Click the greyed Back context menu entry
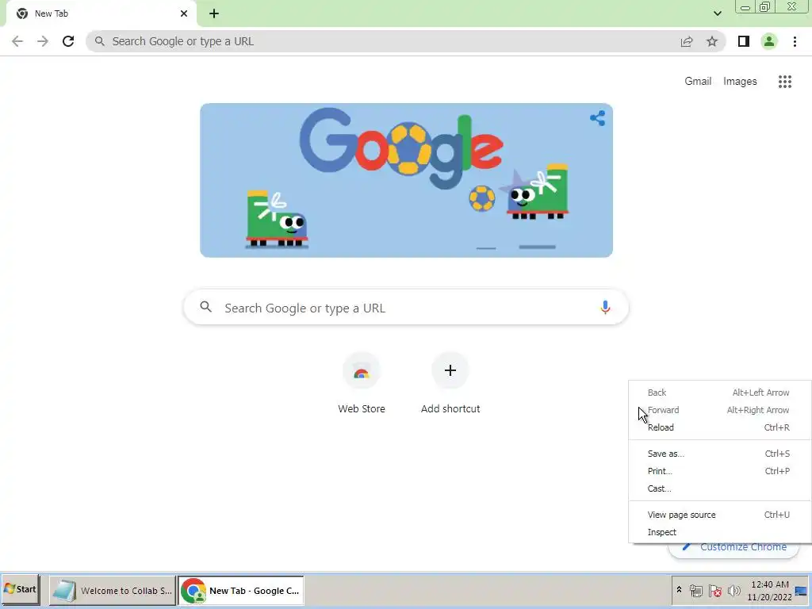 tap(719, 393)
